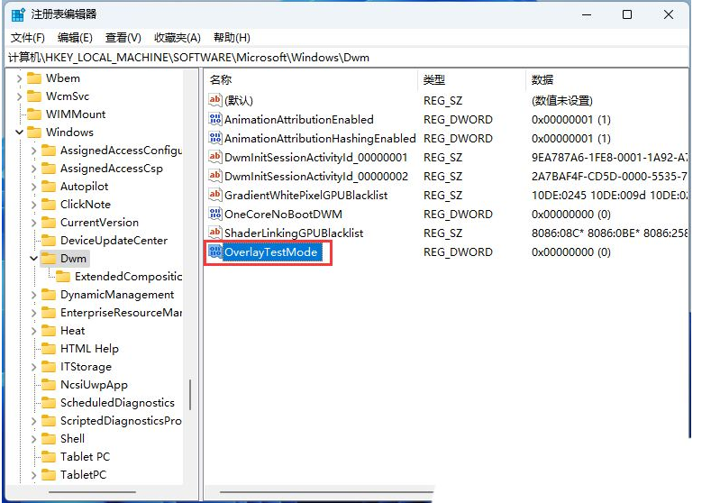Expand the Wbem tree node

pos(19,78)
